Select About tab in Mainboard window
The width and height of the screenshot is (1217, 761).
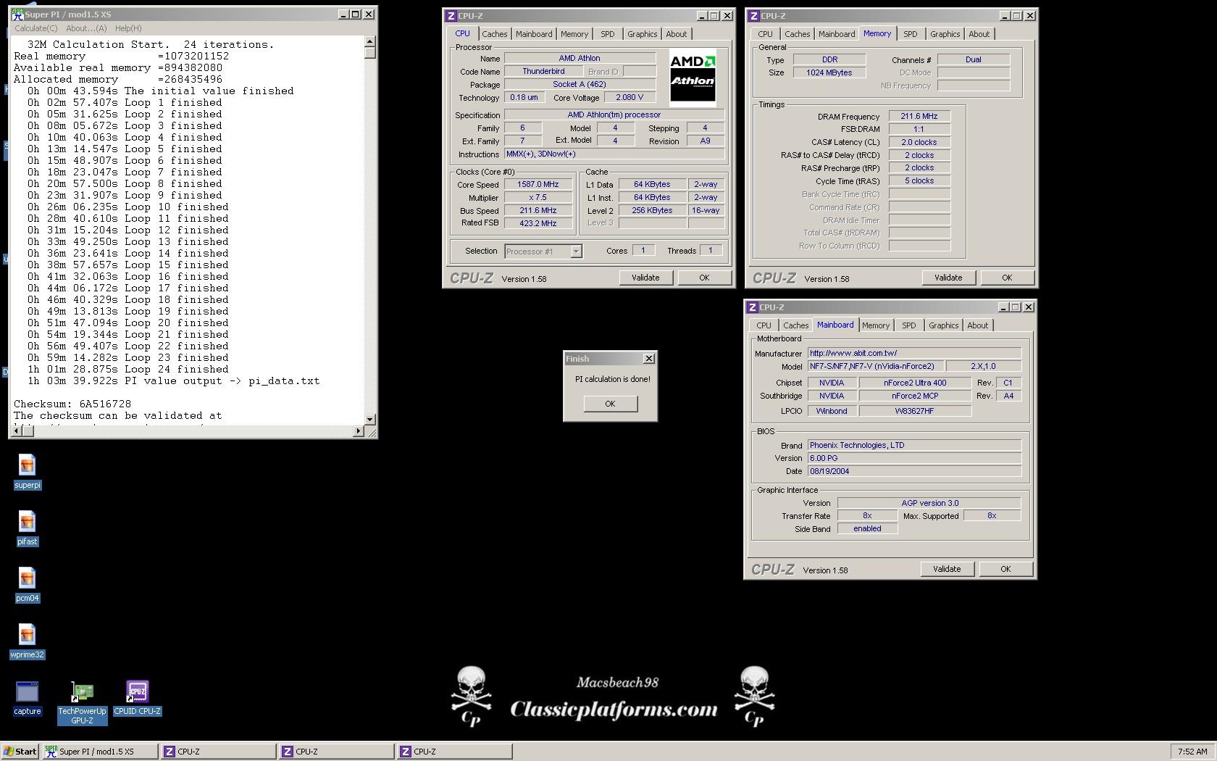pyautogui.click(x=978, y=325)
